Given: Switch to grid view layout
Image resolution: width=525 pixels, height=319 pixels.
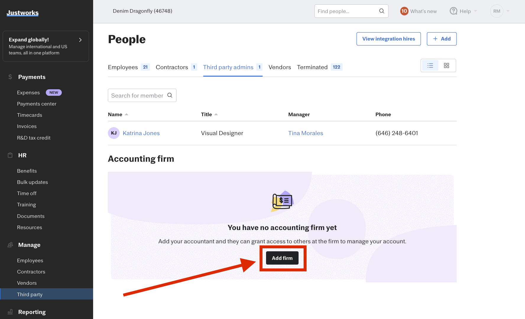Looking at the screenshot, I should point(446,65).
